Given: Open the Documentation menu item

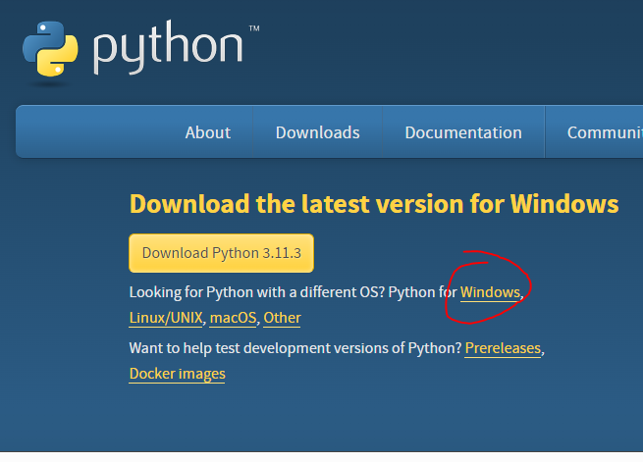Looking at the screenshot, I should (463, 132).
